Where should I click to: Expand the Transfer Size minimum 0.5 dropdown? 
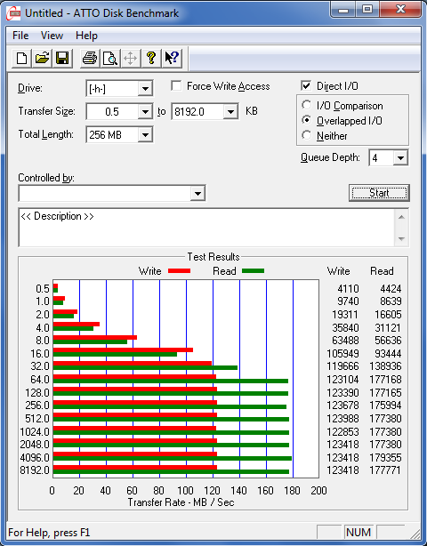point(145,112)
